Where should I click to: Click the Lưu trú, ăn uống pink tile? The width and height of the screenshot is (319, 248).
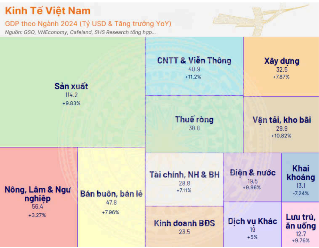click(x=300, y=225)
